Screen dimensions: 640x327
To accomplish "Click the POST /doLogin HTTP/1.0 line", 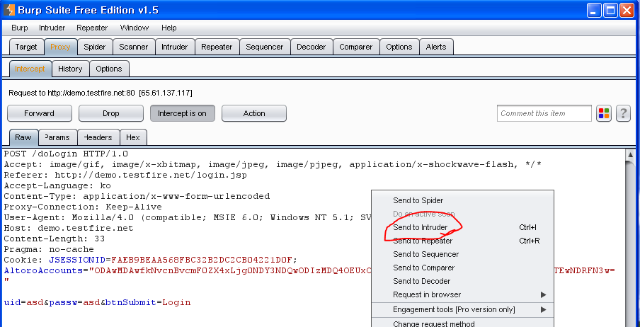I will [x=66, y=154].
